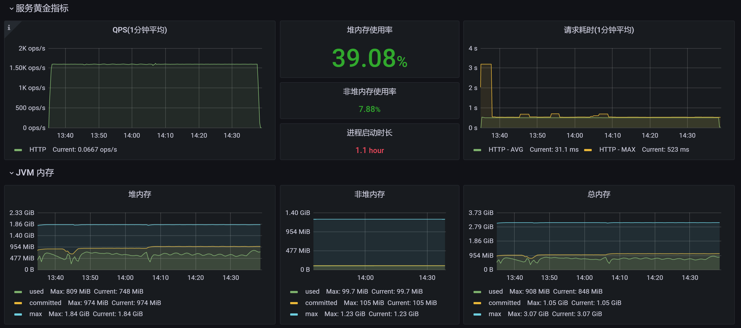Viewport: 741px width, 328px height.
Task: Click HTTP series color swatch in QPS legend
Action: click(x=18, y=150)
